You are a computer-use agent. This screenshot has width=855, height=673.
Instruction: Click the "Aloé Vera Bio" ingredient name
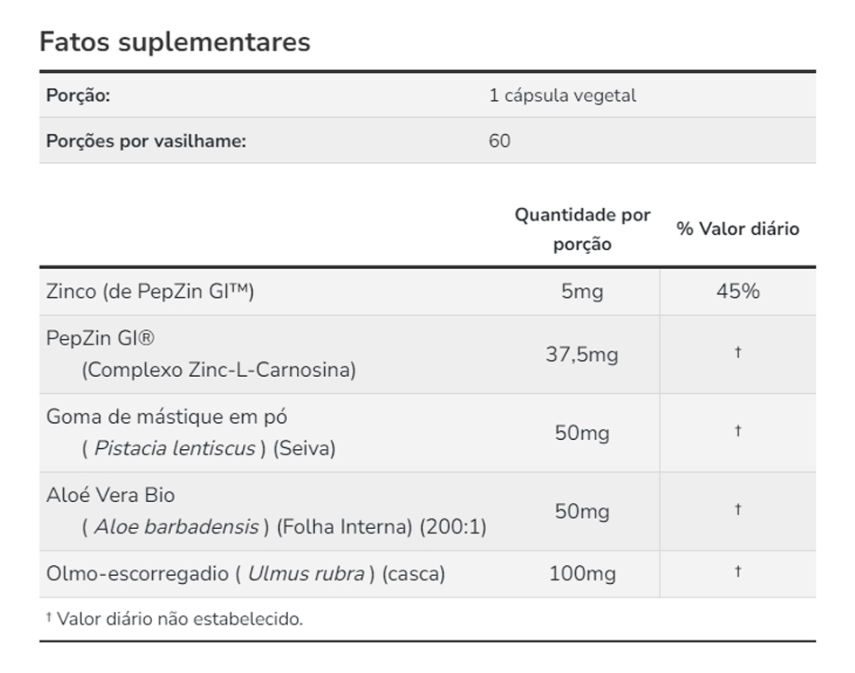111,495
